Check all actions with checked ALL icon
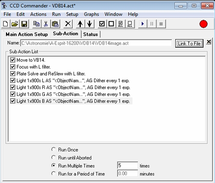The height and width of the screenshot is (183, 215). point(121,24)
